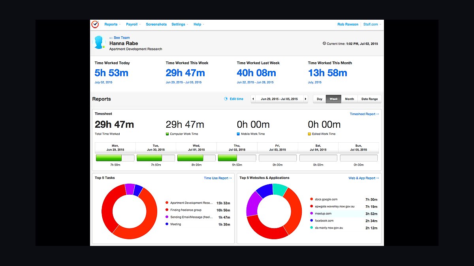Click the purple dot next to meetup.com
The image size is (474, 266).
click(x=312, y=214)
